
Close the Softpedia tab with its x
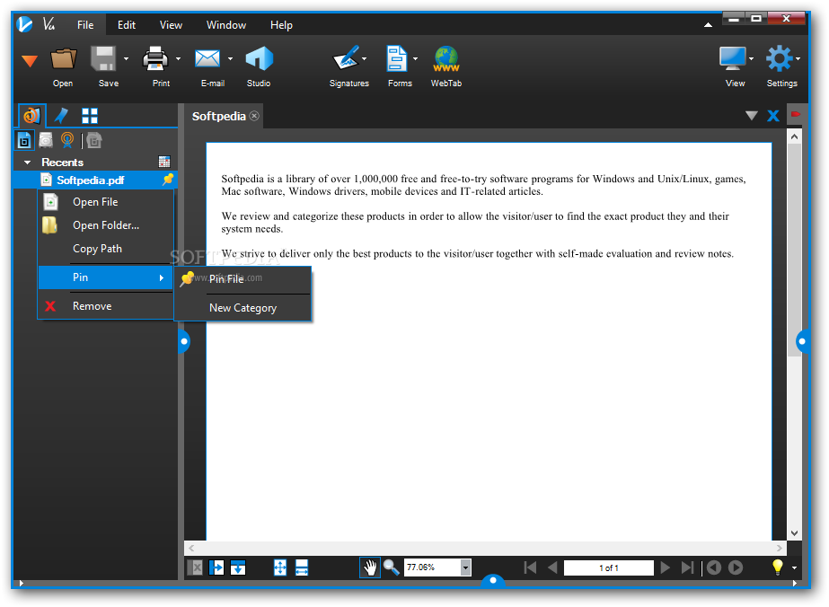click(x=254, y=116)
